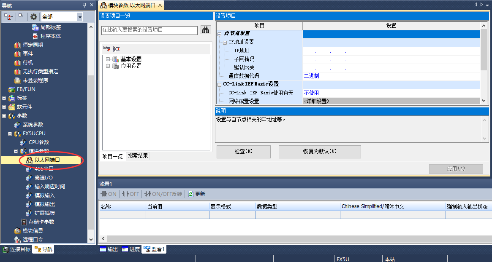
Task: Click the expand-all icon above 基本设置 tree
Action: click(x=107, y=49)
